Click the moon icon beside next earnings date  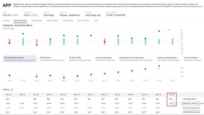point(125,15)
